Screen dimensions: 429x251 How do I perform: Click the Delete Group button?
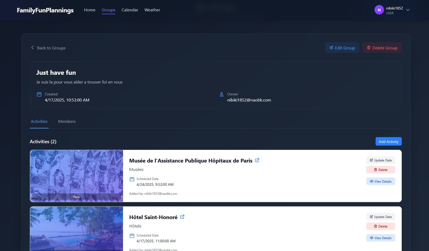(382, 48)
